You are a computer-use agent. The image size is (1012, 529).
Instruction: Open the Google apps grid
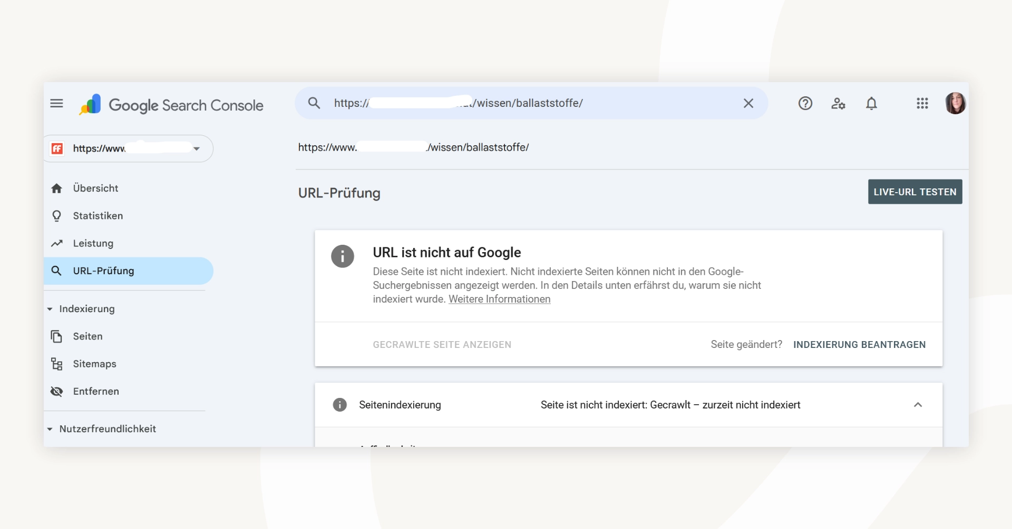[922, 103]
